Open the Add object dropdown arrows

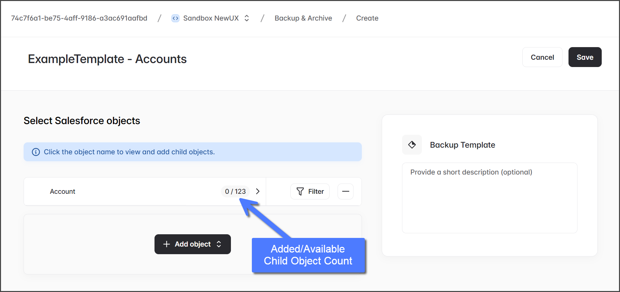click(219, 244)
